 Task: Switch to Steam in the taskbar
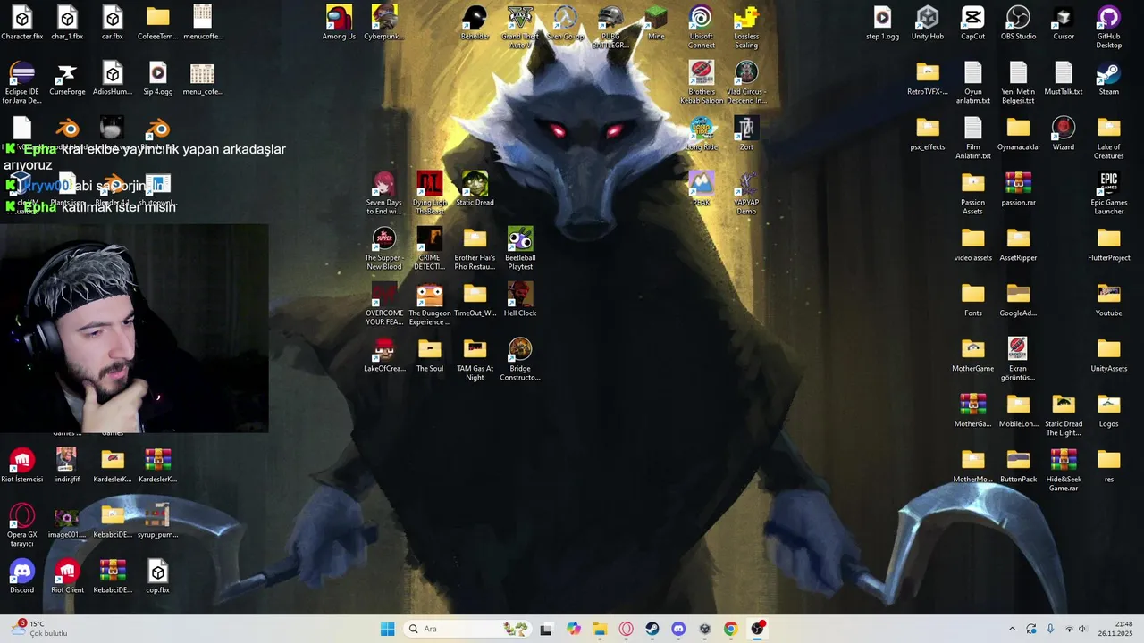(x=652, y=629)
